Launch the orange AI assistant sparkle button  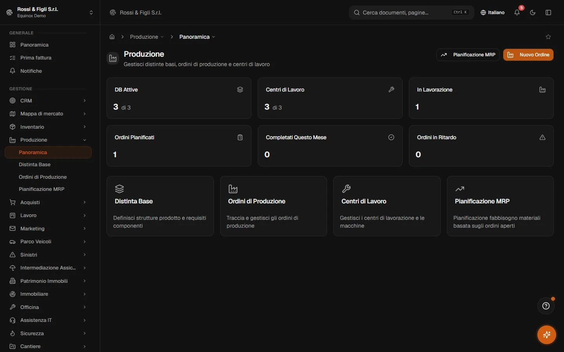(547, 335)
